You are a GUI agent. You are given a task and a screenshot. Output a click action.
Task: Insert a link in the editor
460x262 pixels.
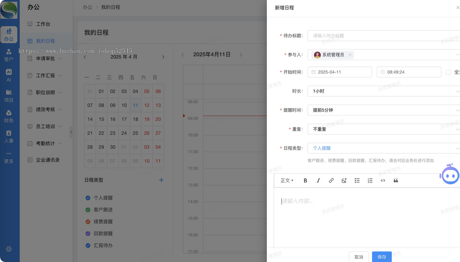[331, 180]
